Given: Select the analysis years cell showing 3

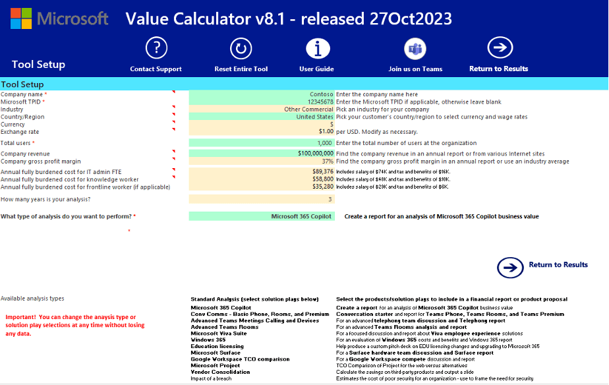Looking at the screenshot, I should 262,199.
